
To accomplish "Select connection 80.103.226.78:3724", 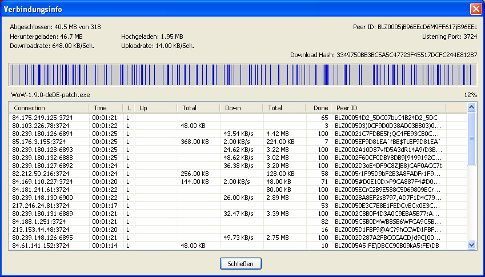I will click(238, 126).
